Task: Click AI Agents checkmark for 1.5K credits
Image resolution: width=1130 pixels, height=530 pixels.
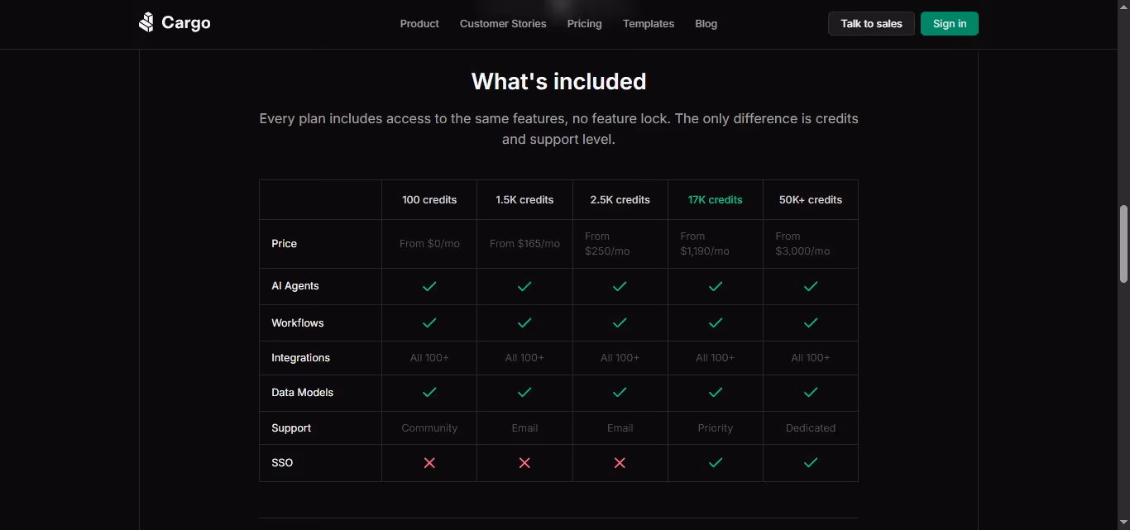Action: coord(524,286)
